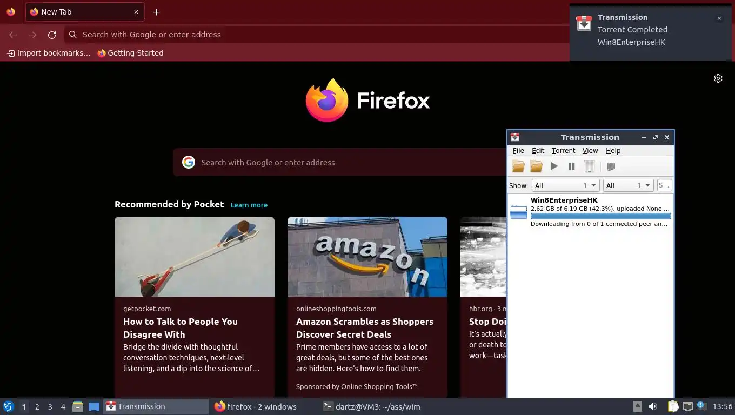735x415 pixels.
Task: Go forward in Firefox
Action: point(32,35)
